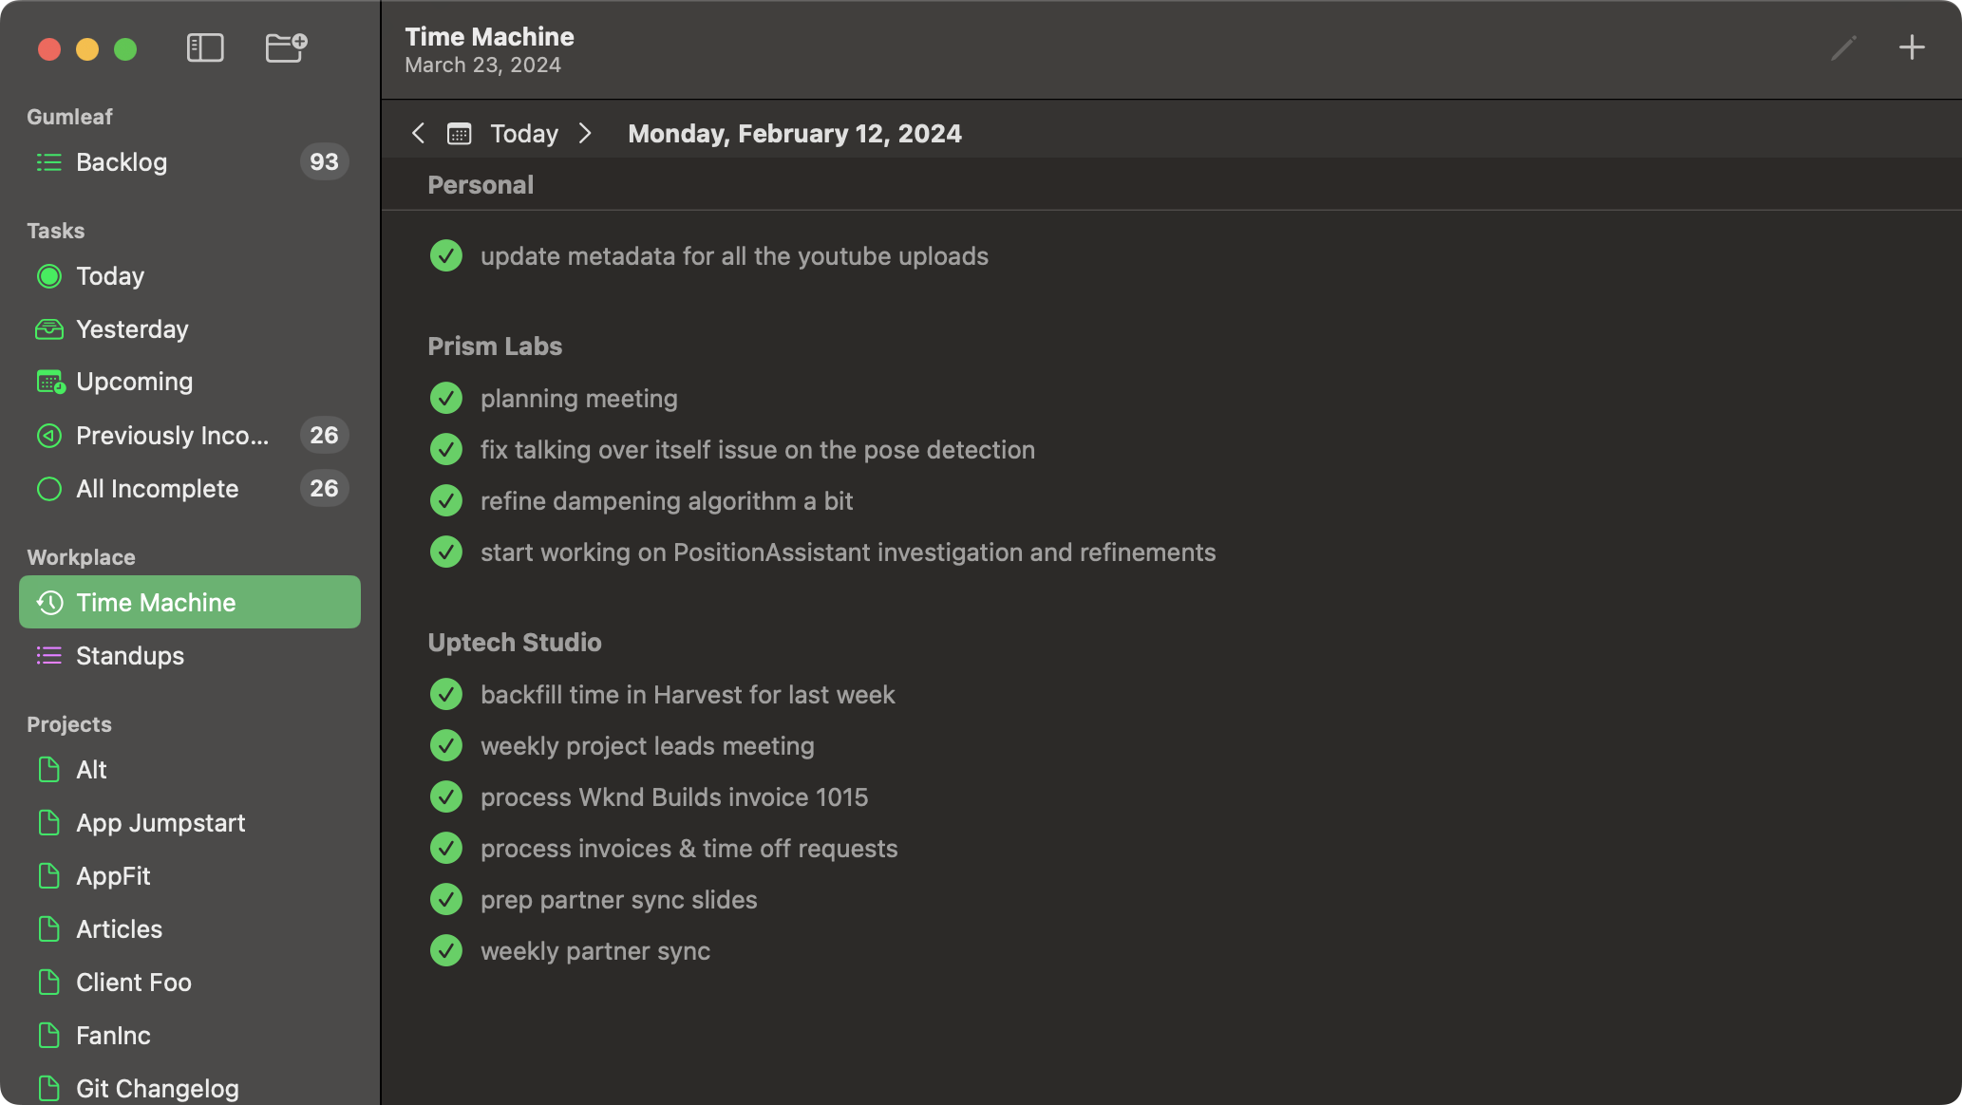
Task: Toggle the sidebar panel icon
Action: [205, 47]
